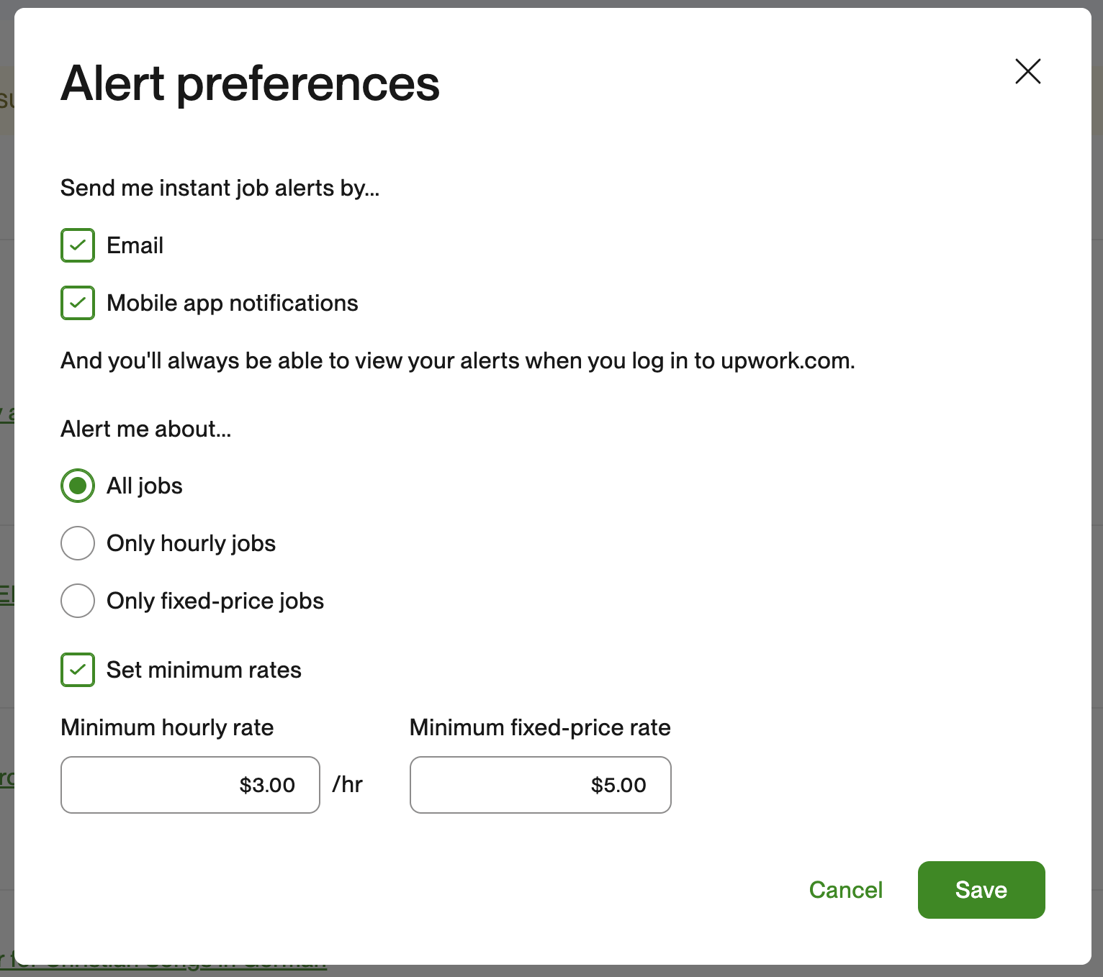Close the Alert preferences dialog

click(x=1027, y=72)
